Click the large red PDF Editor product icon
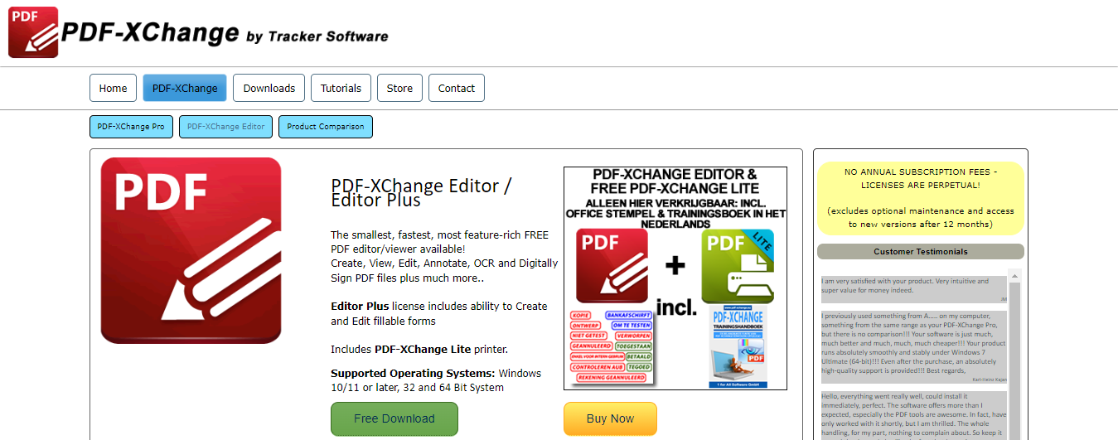Viewport: 1118px width, 440px height. (x=191, y=250)
